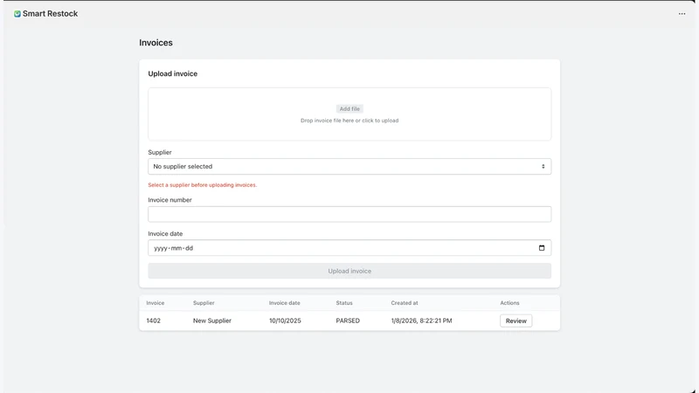Open the three-dot more options menu
The image size is (699, 393).
pos(682,14)
